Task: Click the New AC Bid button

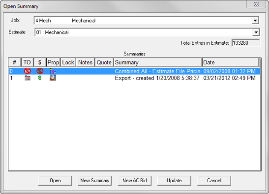Action: click(x=135, y=181)
